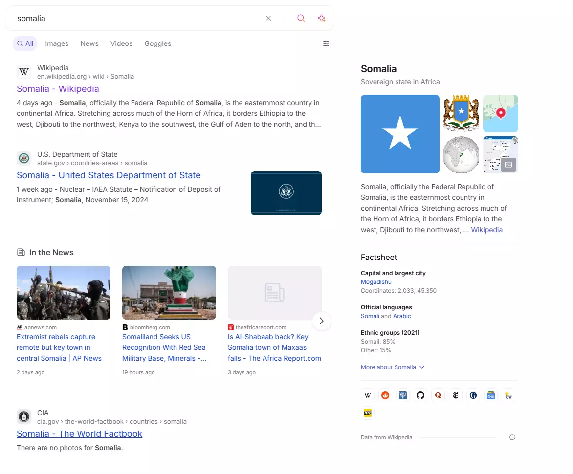Viewport: 573px width, 474px height.
Task: Click the placeholder thumbnail for Africa Report article
Action: pyautogui.click(x=275, y=293)
